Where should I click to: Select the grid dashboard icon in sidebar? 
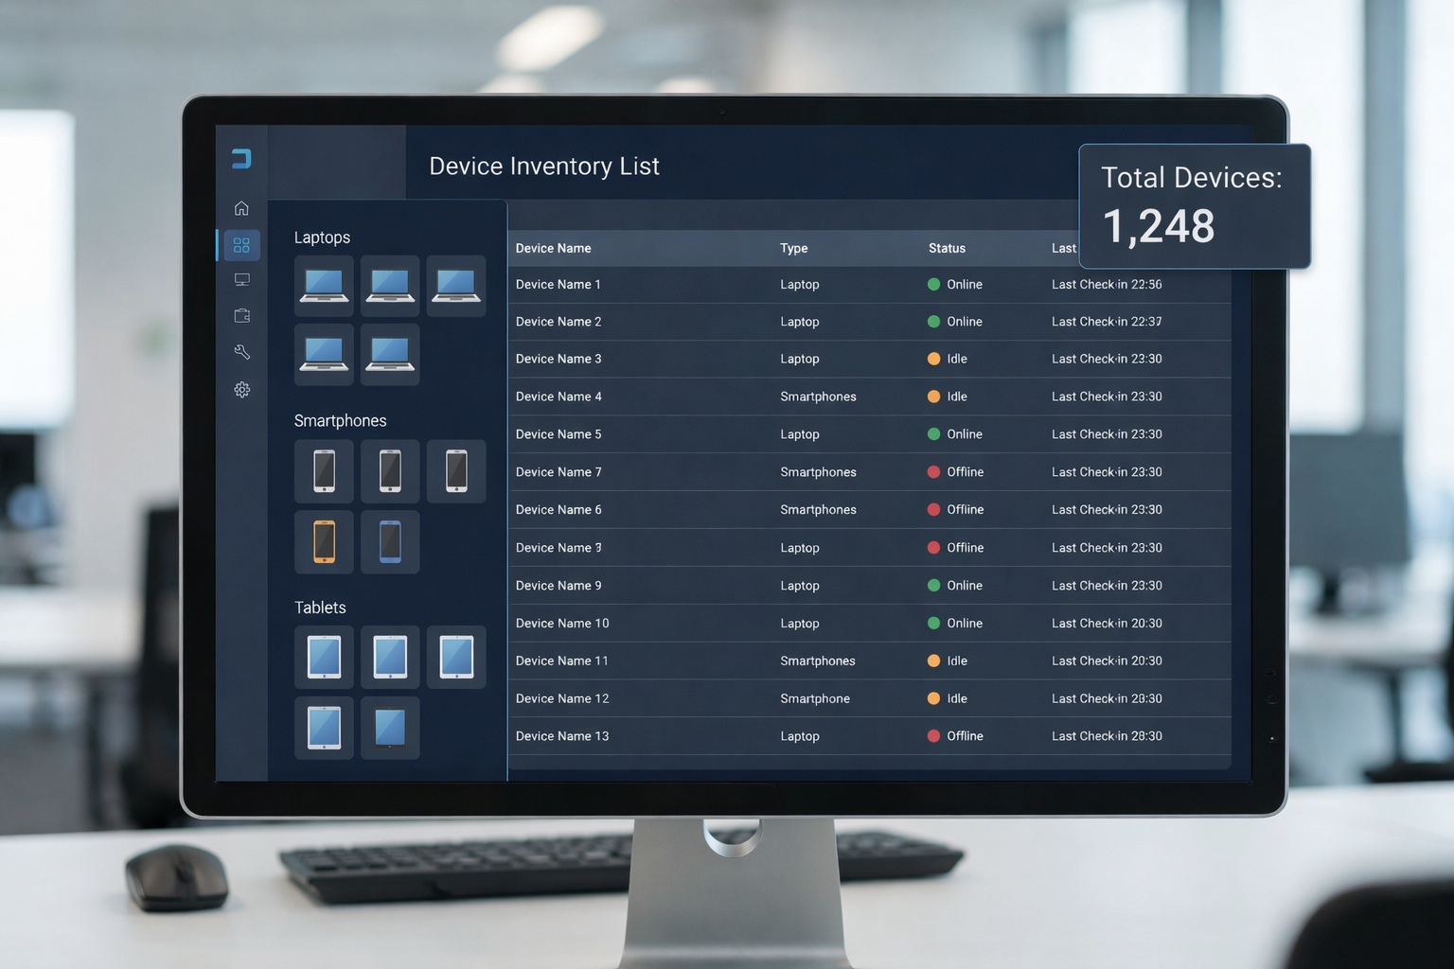tap(239, 244)
